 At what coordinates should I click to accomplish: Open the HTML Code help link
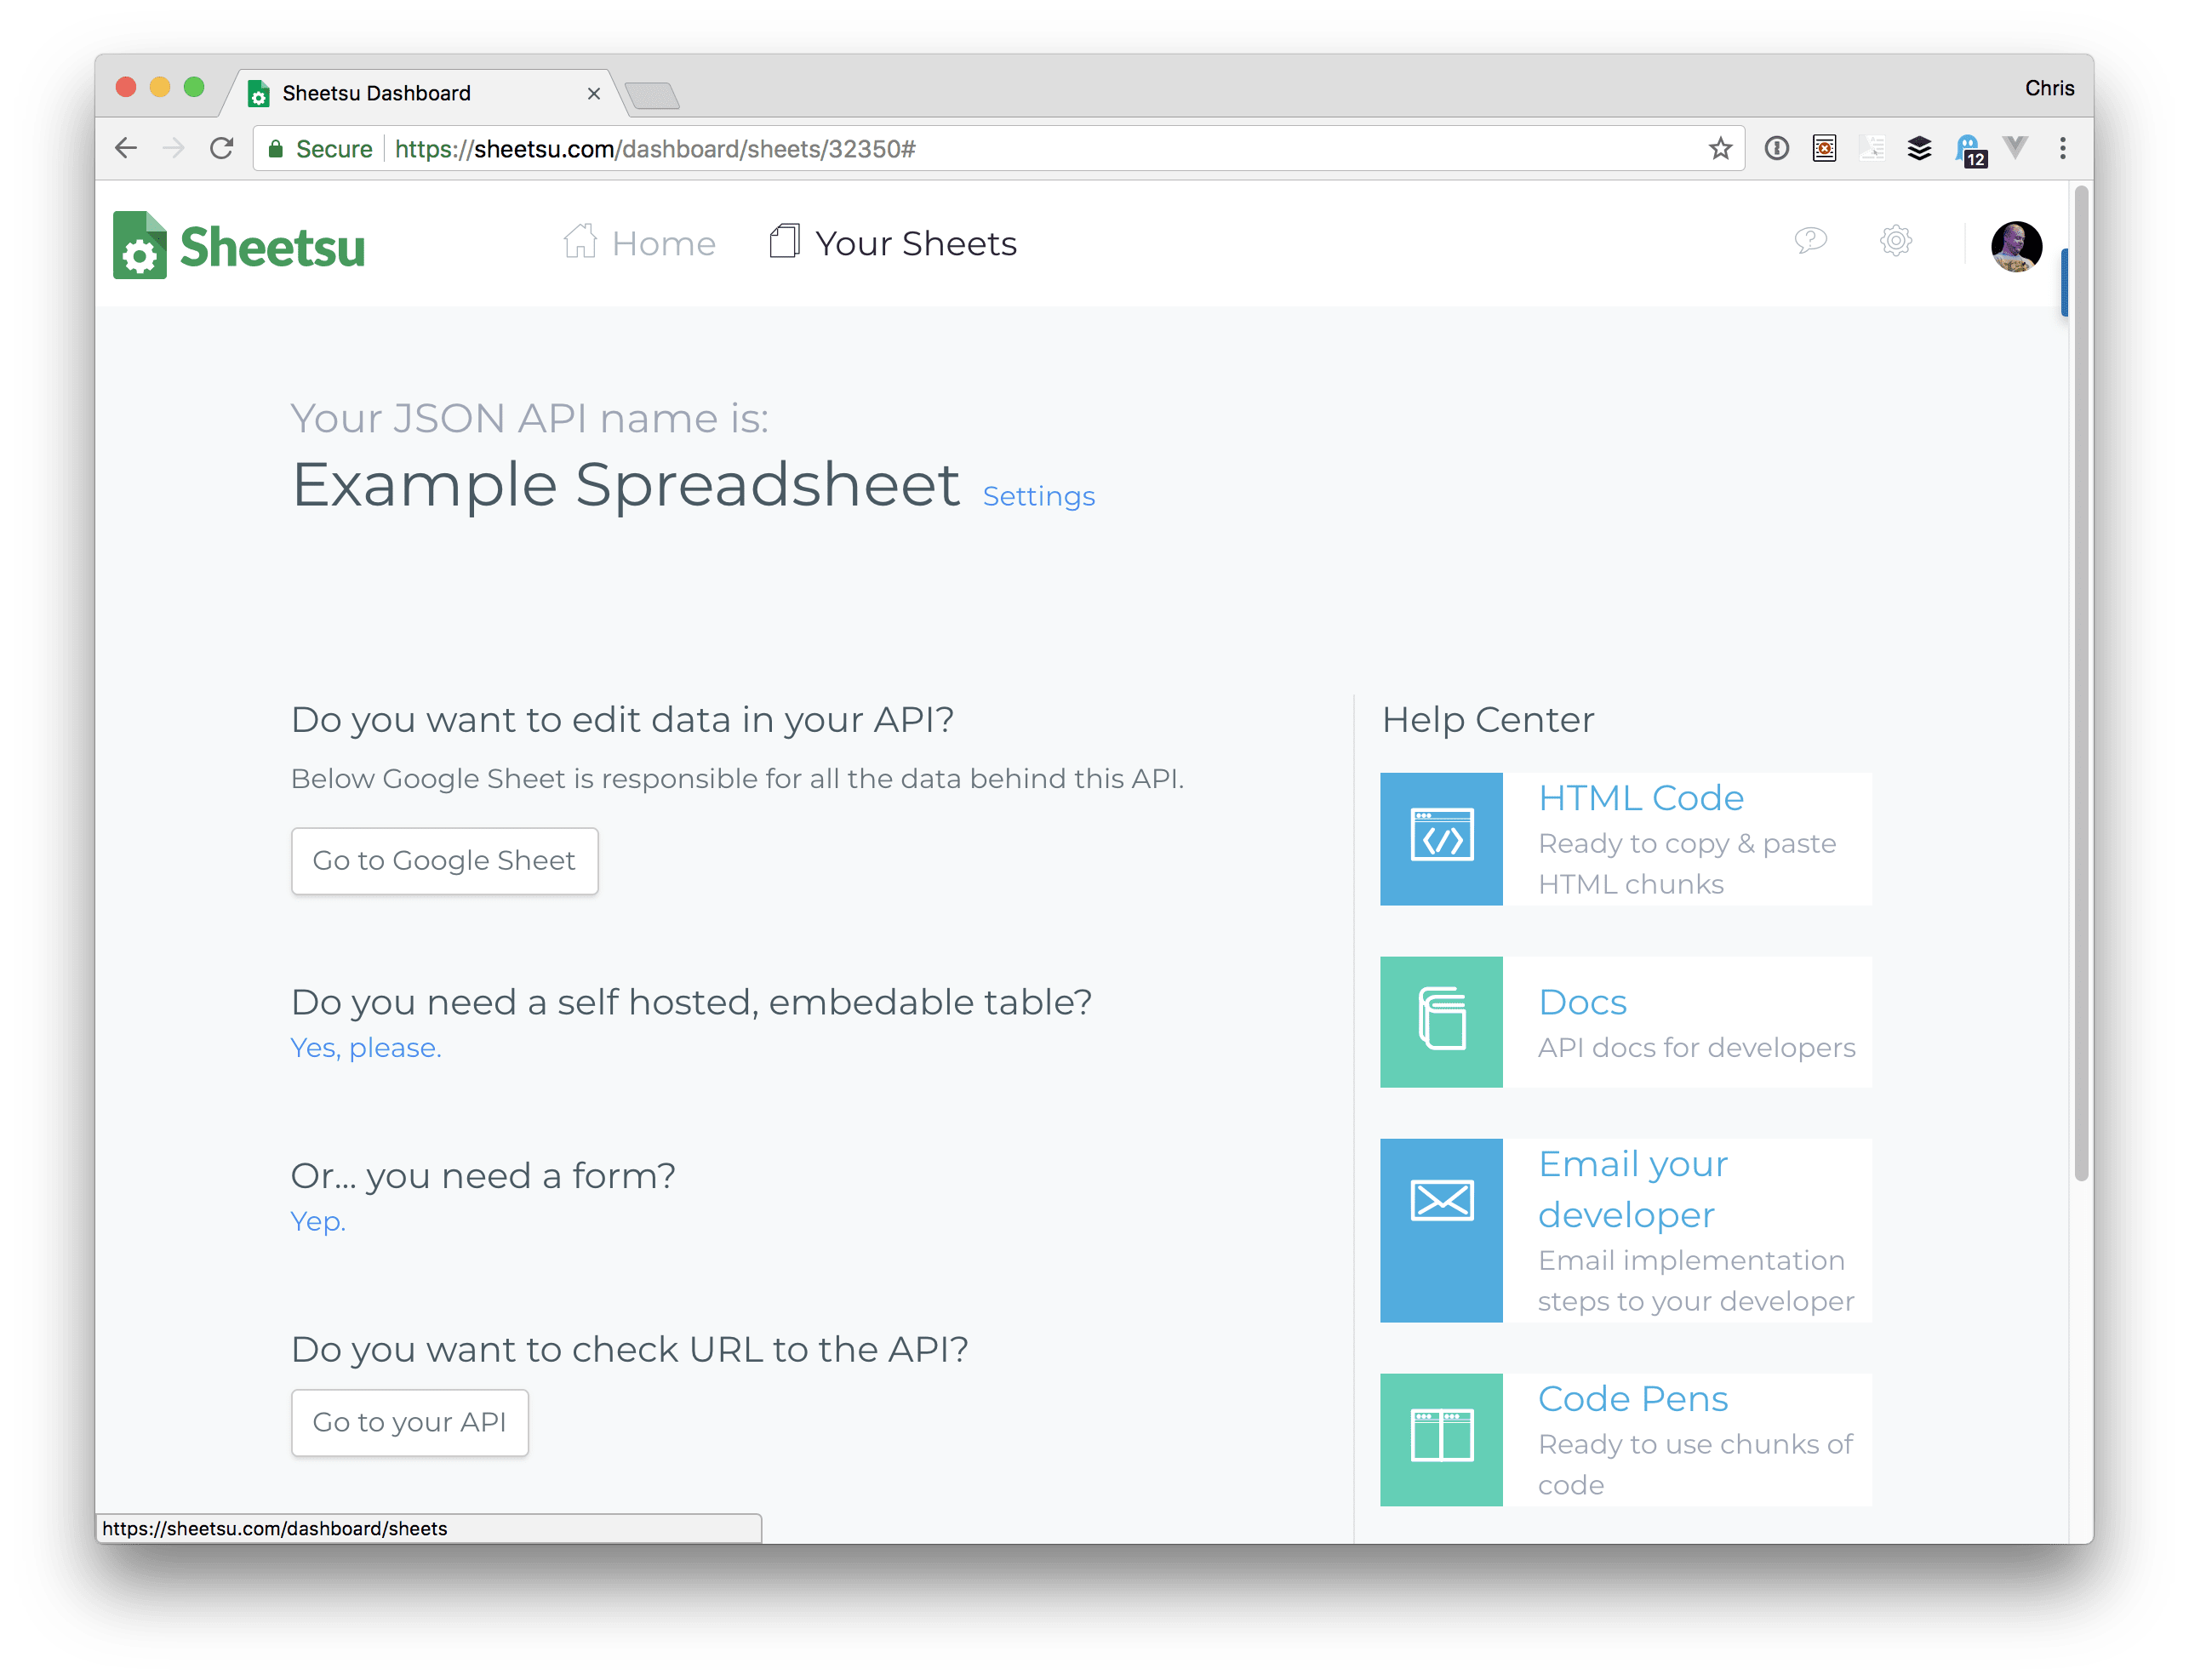coord(1640,798)
